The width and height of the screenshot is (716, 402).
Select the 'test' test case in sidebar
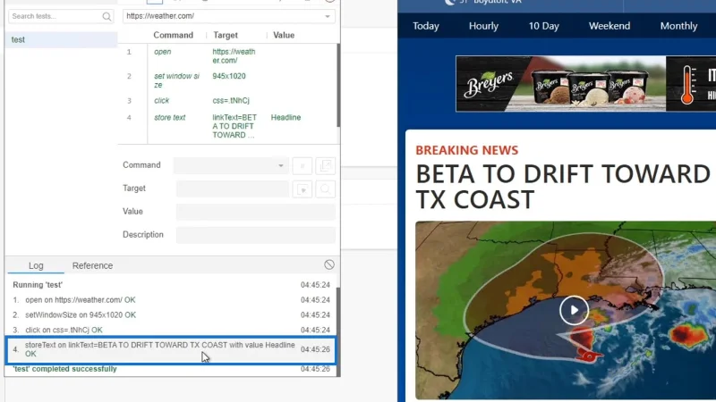click(61, 39)
